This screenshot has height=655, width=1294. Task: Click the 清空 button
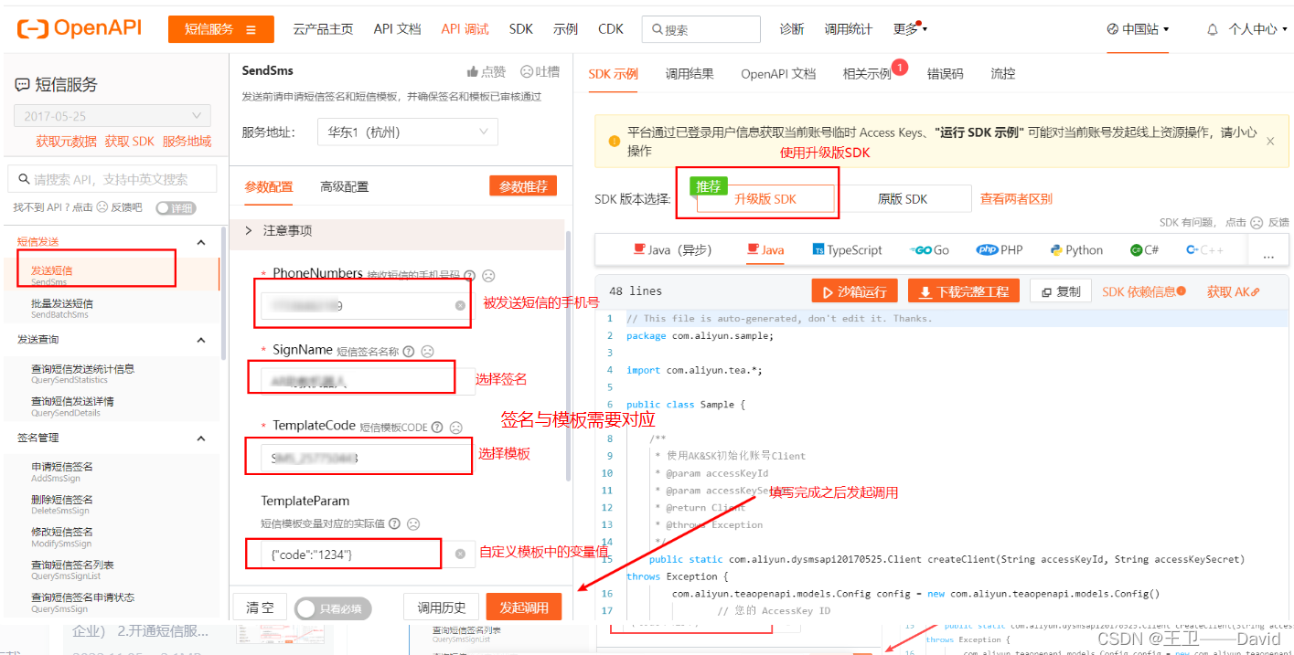coord(261,607)
